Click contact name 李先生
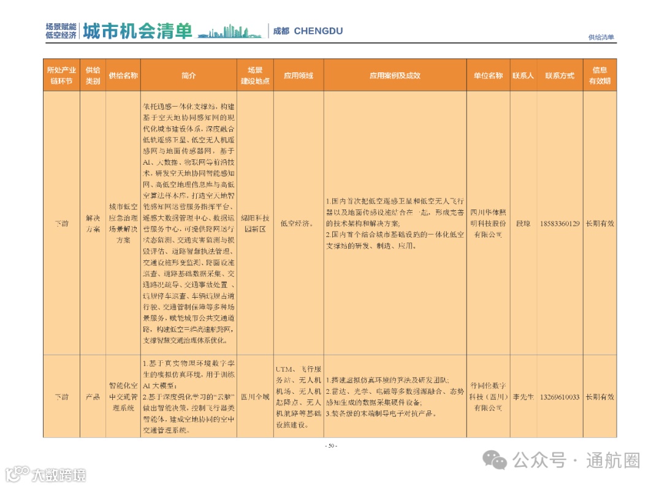 click(x=523, y=397)
